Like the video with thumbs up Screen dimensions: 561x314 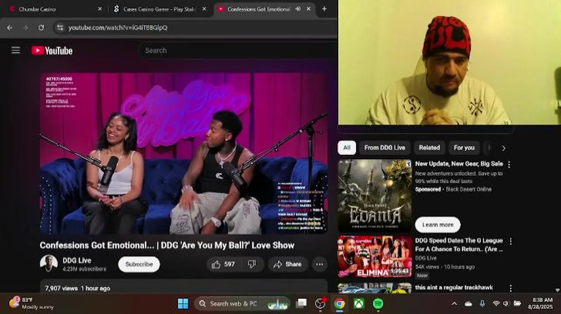click(x=223, y=264)
